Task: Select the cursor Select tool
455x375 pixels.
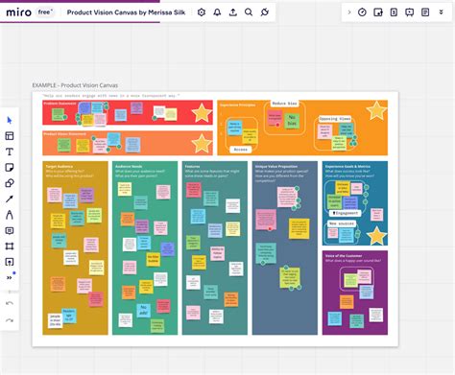Action: coord(10,120)
